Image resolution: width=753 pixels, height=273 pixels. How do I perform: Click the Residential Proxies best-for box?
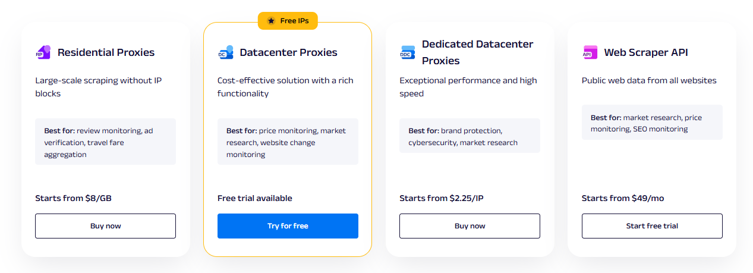pos(105,142)
